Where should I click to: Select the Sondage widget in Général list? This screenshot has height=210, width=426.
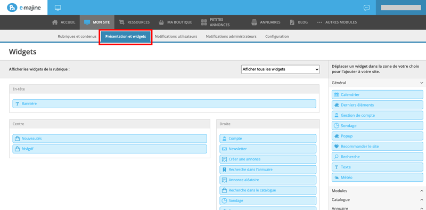(x=378, y=126)
